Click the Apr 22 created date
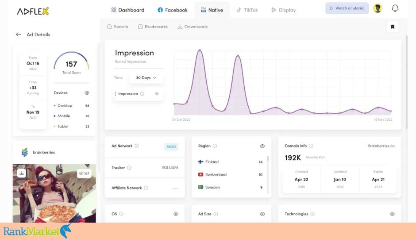The height and width of the screenshot is (239, 416). coord(301,179)
